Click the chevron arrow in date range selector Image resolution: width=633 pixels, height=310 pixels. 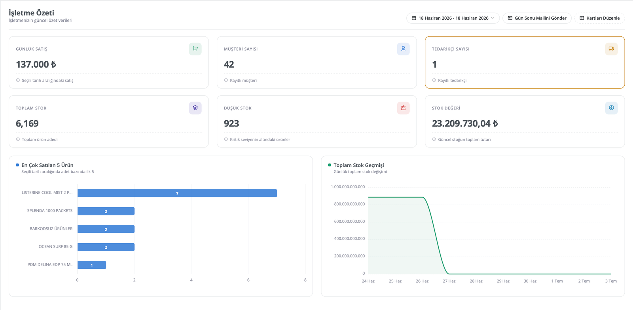pyautogui.click(x=493, y=18)
